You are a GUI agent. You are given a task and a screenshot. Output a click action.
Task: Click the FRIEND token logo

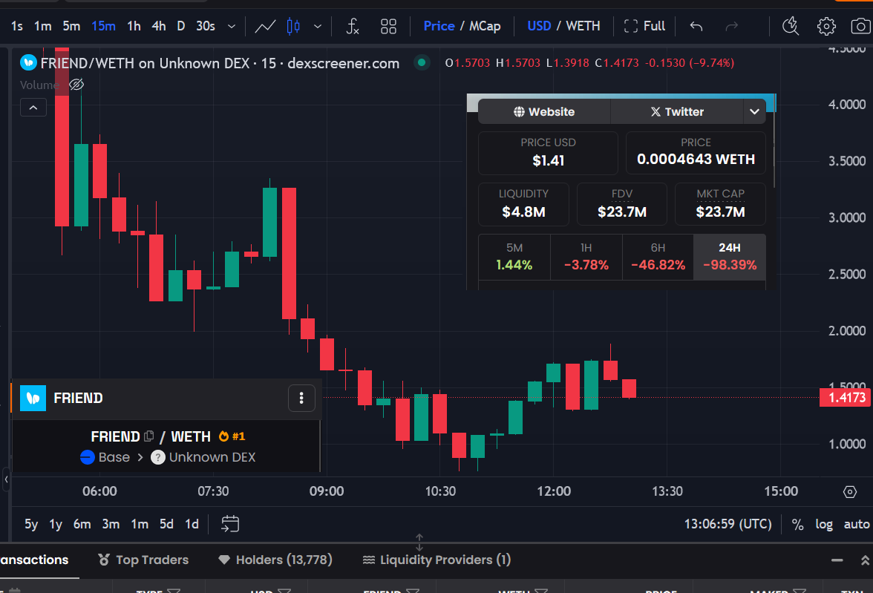(x=33, y=398)
